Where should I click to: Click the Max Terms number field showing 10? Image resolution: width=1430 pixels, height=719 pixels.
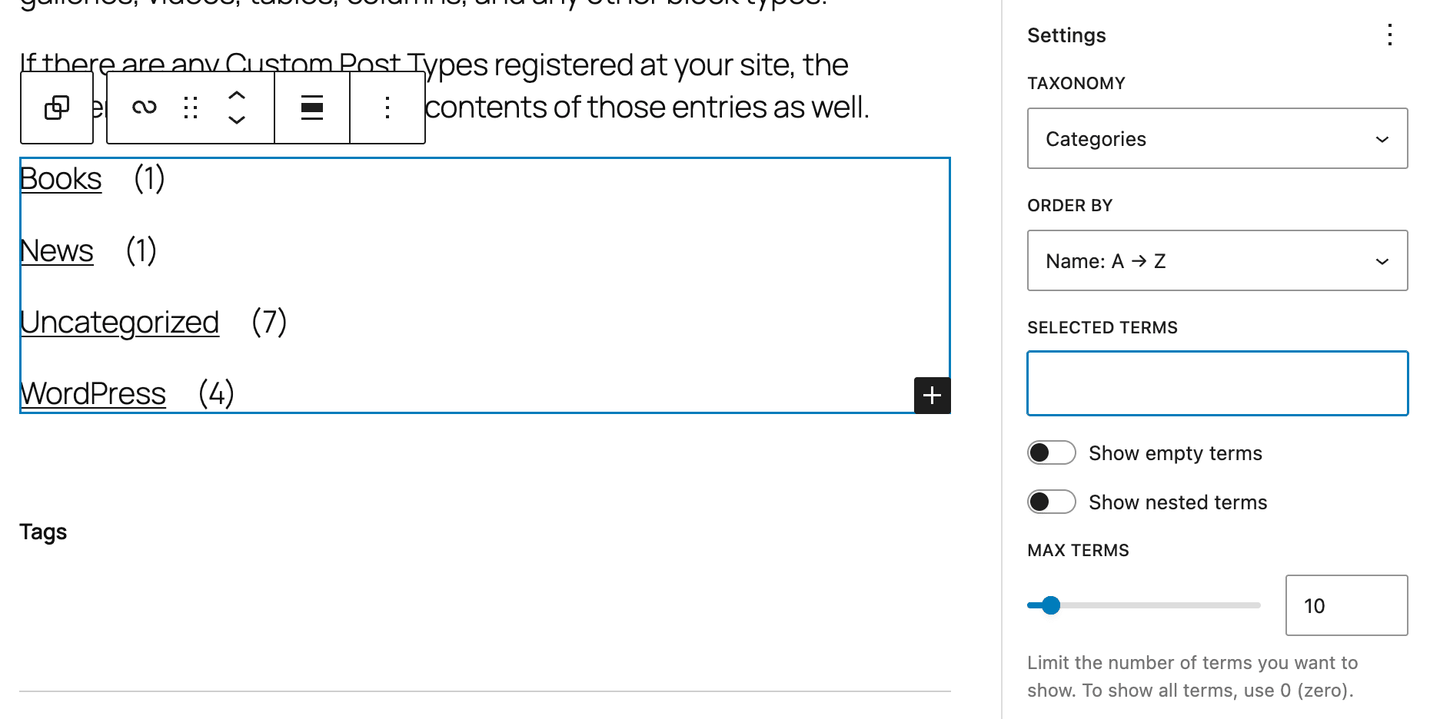(1346, 605)
